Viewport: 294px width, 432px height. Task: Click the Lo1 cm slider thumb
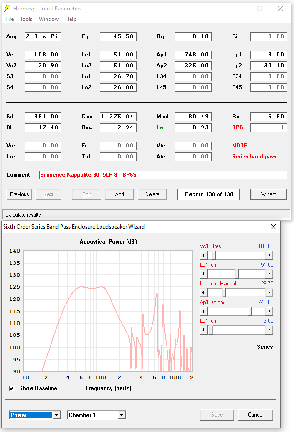pos(224,293)
